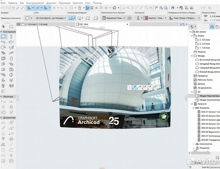The image size is (220, 169).
Task: Choose the Label tool (A1 arrow)
Action: [x=11, y=134]
